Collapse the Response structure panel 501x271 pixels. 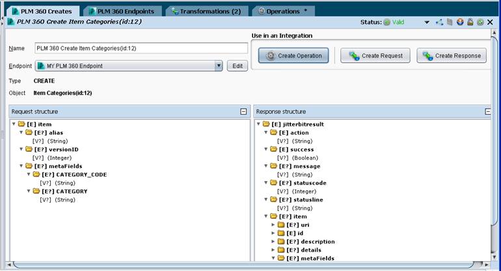pos(487,111)
